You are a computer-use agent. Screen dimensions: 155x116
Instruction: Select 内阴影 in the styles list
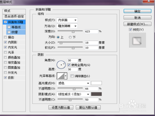point(14,42)
